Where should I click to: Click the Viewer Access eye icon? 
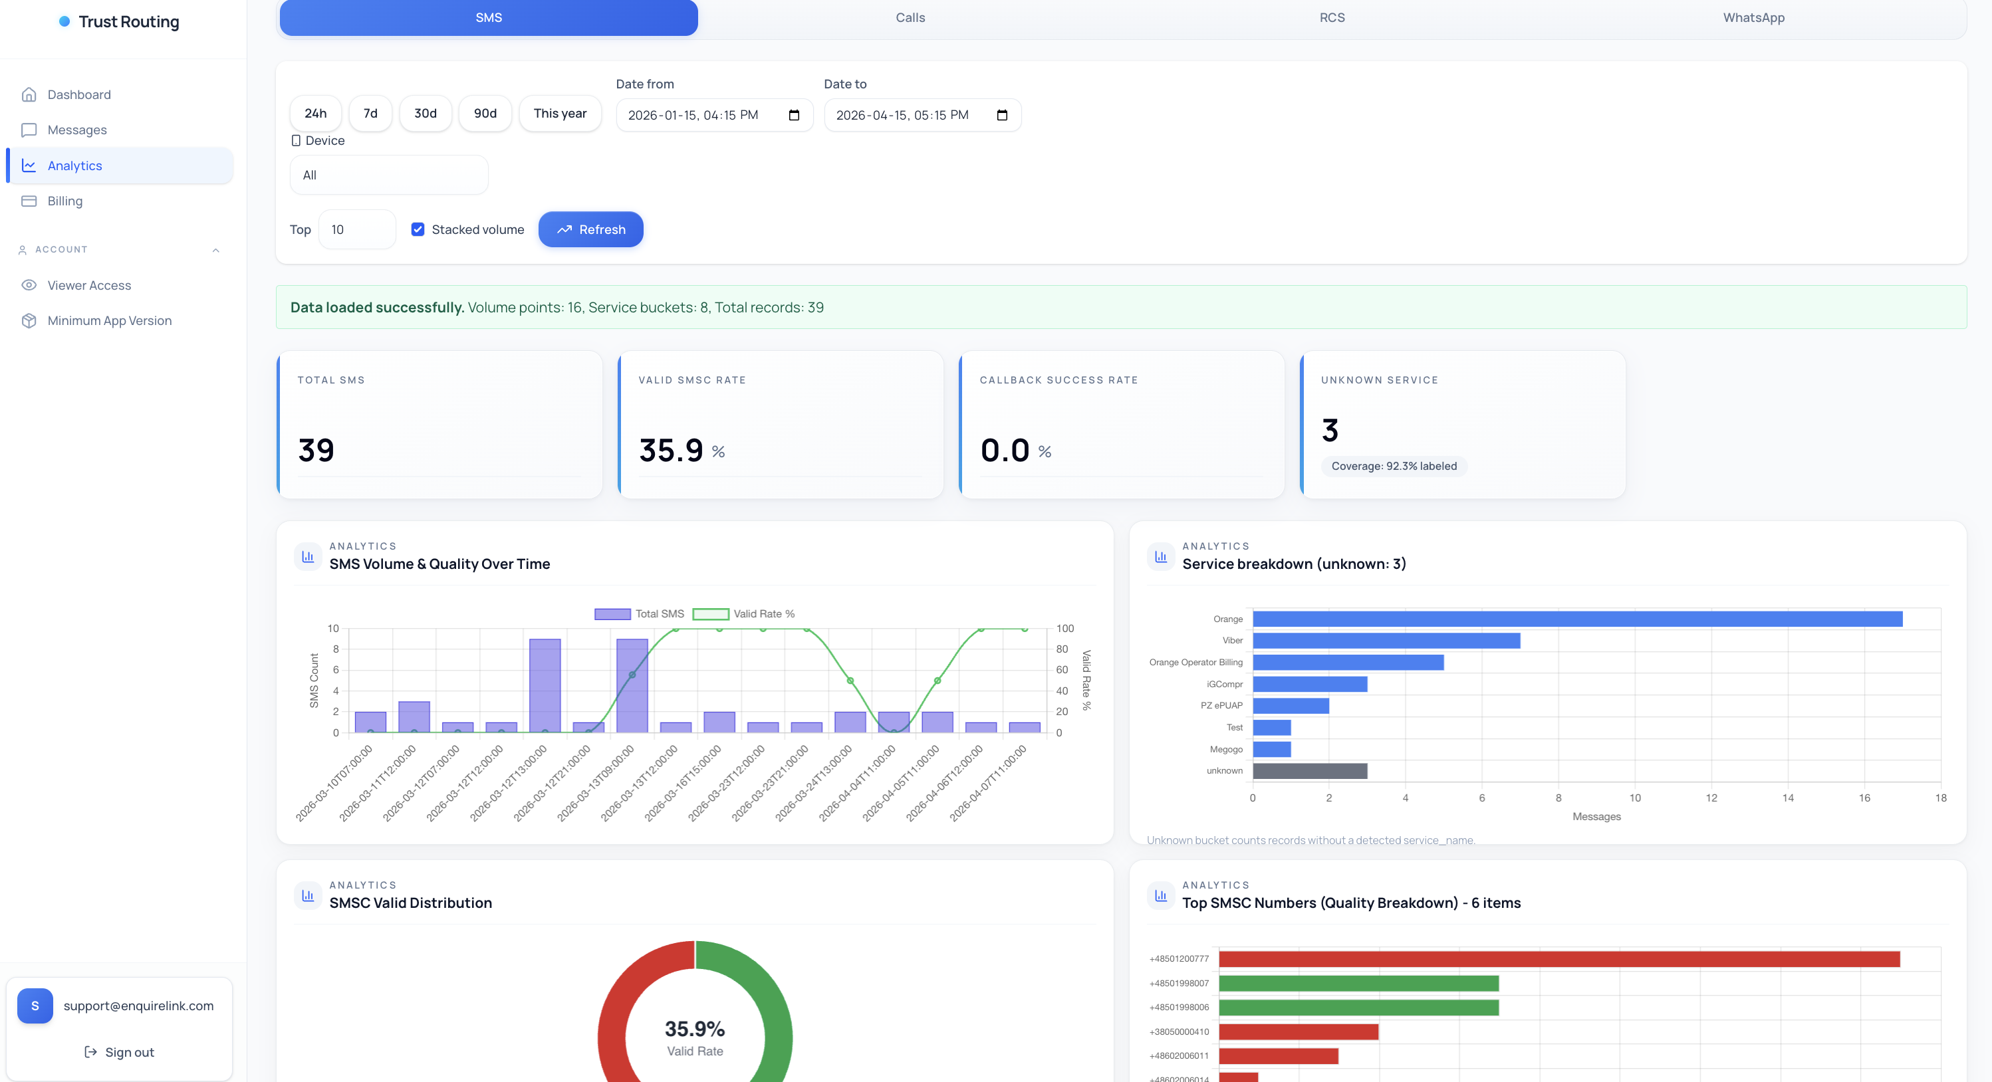pyautogui.click(x=29, y=285)
